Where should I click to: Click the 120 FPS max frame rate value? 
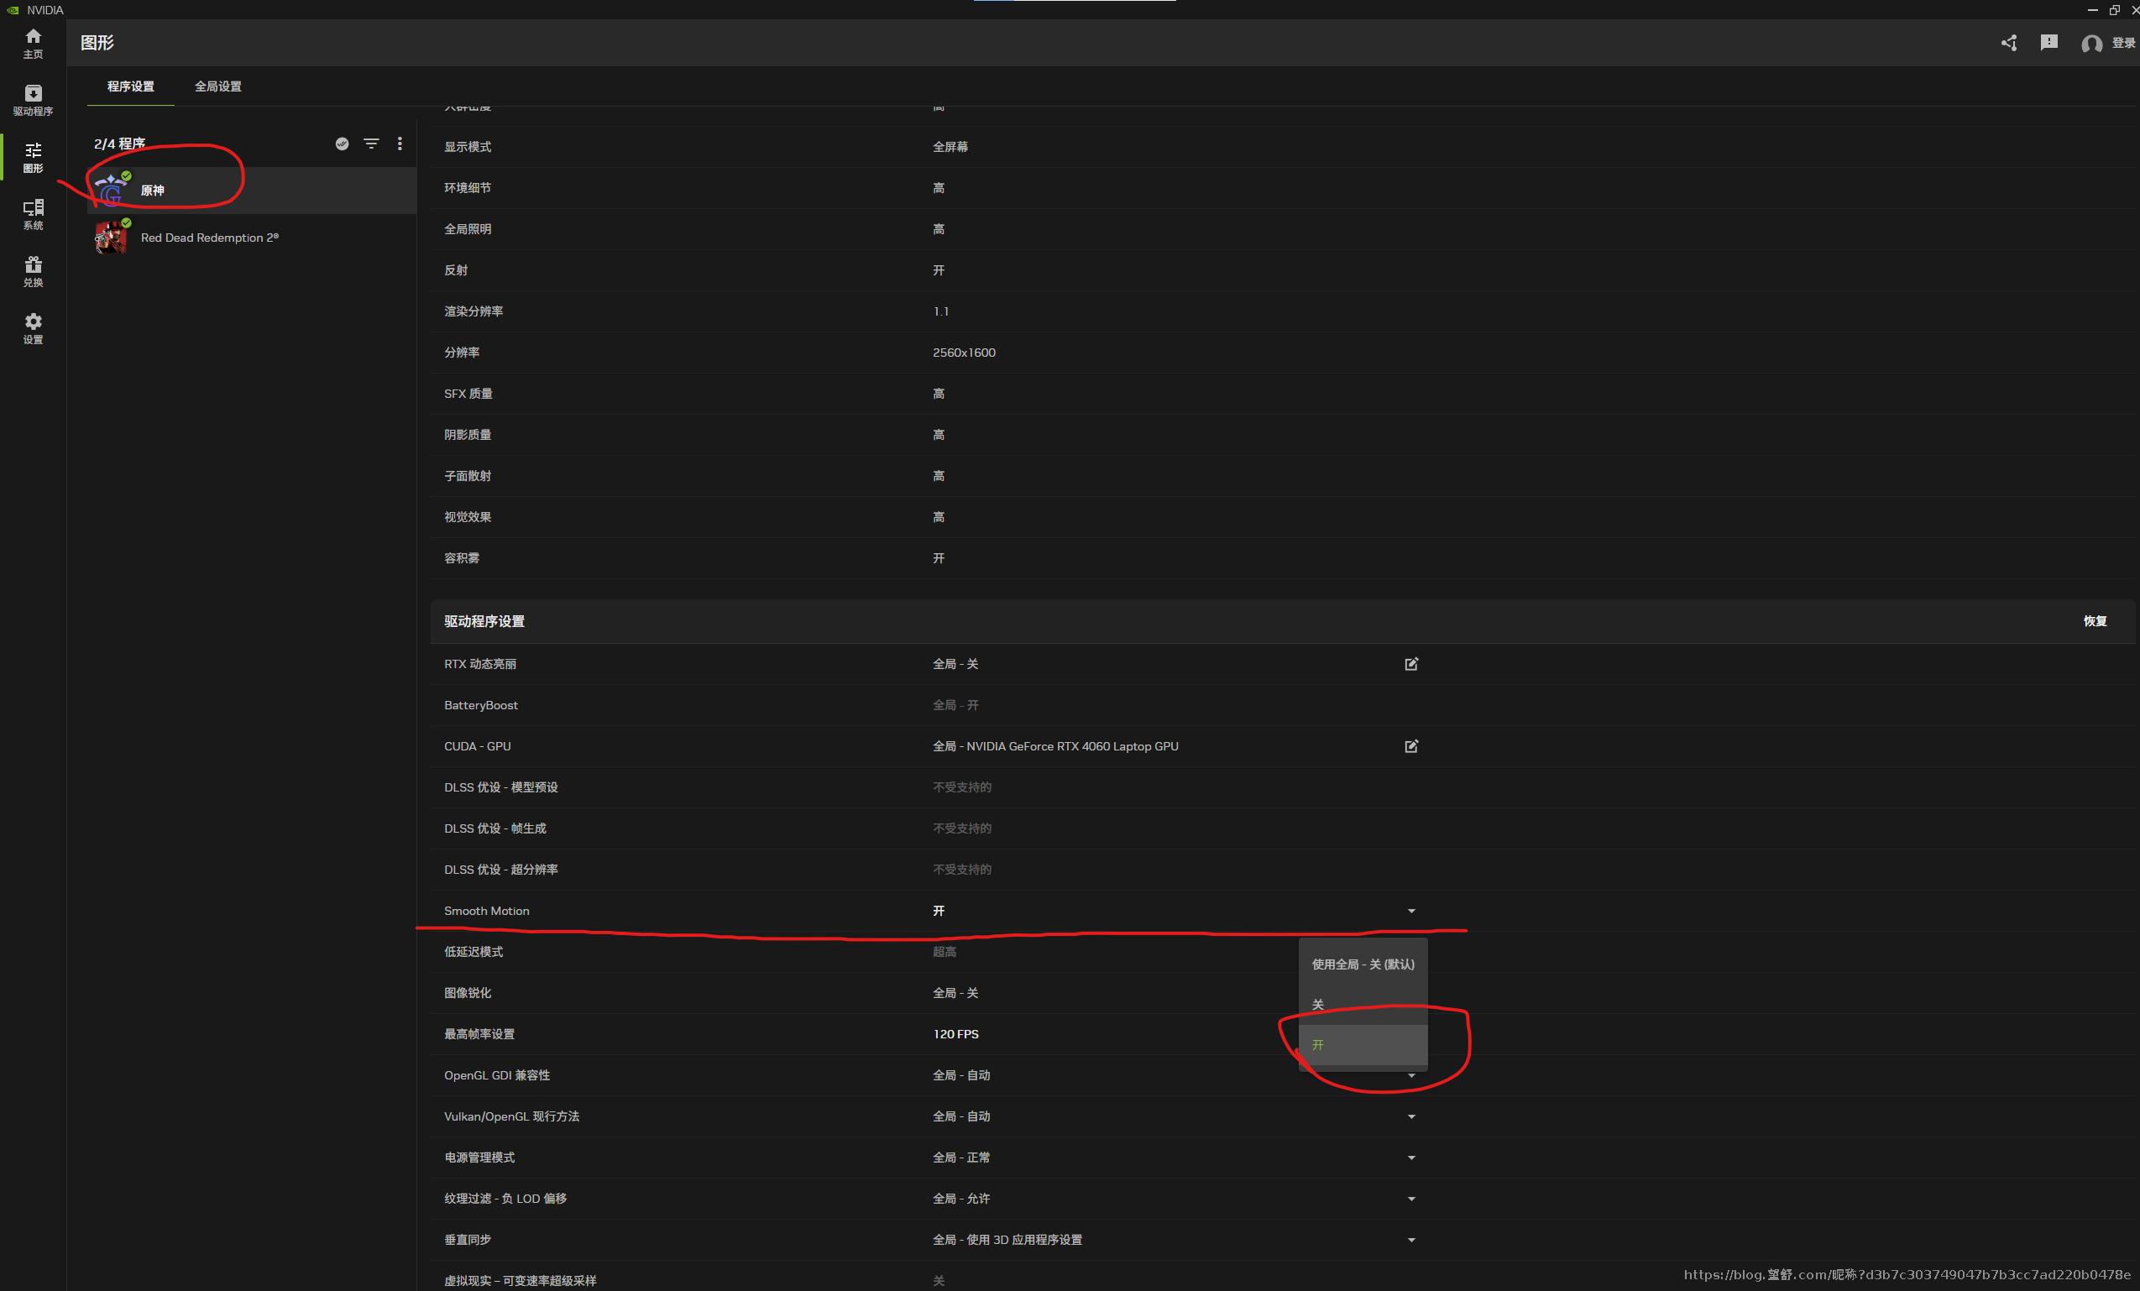[955, 1034]
